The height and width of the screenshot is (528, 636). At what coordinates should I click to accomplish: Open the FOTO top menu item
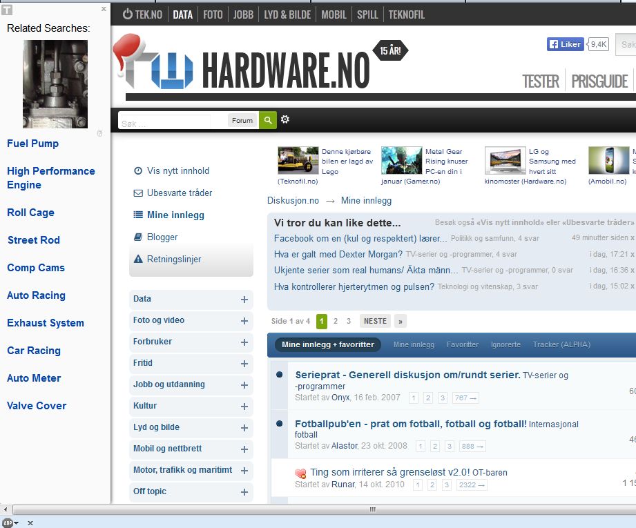pyautogui.click(x=213, y=14)
